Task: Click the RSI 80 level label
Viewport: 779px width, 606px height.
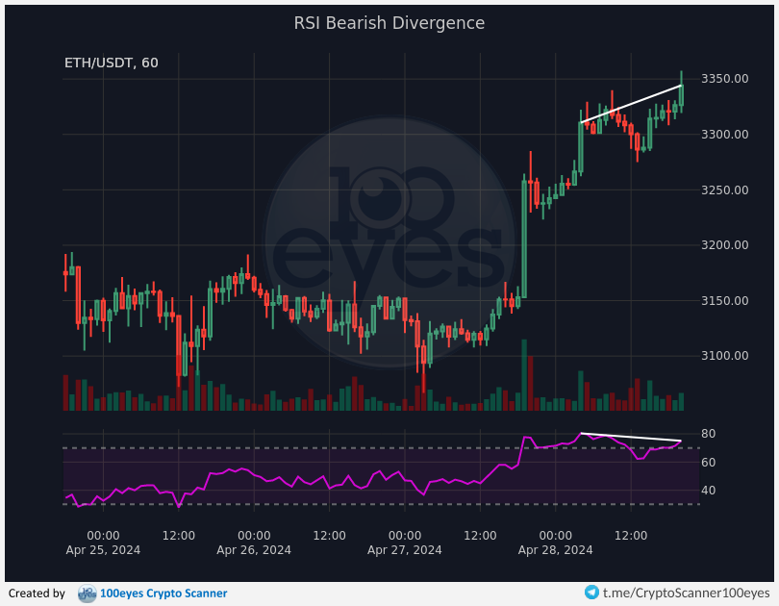Action: pyautogui.click(x=707, y=435)
